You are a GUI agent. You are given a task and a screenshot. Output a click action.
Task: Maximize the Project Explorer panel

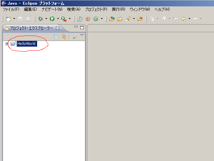[82, 28]
